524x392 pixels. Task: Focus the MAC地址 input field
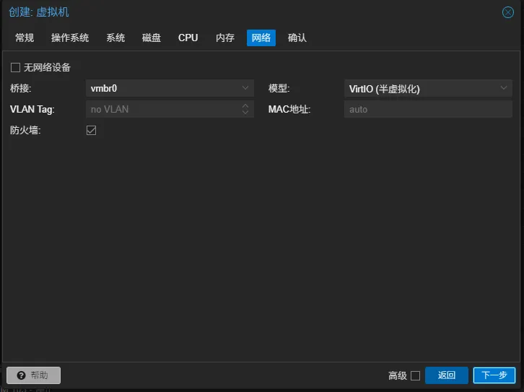pos(427,109)
